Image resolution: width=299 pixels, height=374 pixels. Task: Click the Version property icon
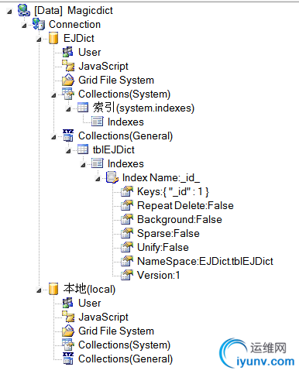coord(127,275)
